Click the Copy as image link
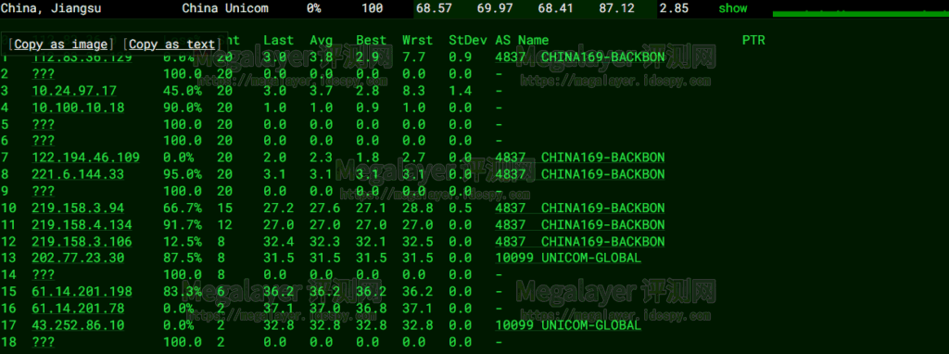Image resolution: width=949 pixels, height=354 pixels. [60, 44]
